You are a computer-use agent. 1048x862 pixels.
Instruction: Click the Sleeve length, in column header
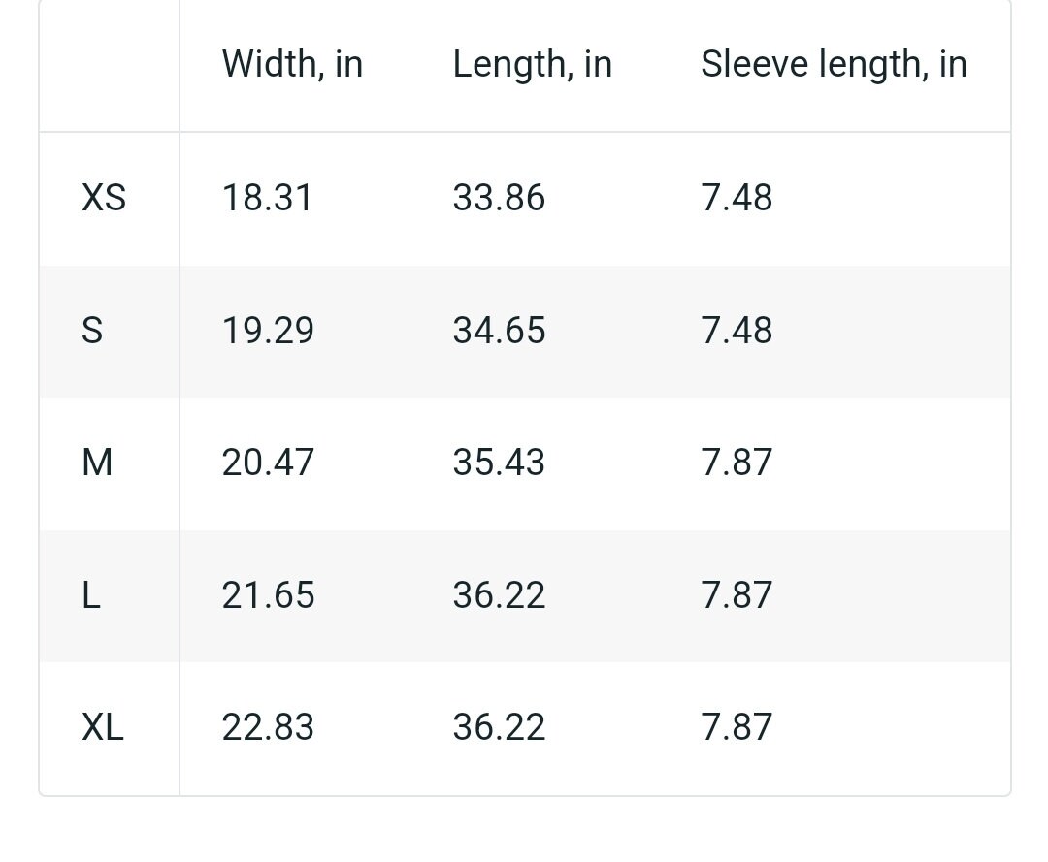[x=834, y=65]
